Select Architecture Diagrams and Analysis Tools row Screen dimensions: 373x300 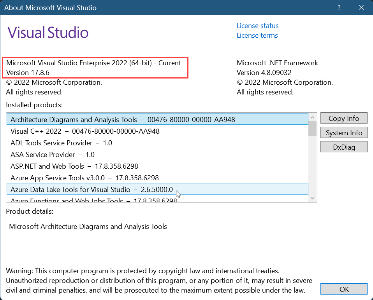point(157,119)
